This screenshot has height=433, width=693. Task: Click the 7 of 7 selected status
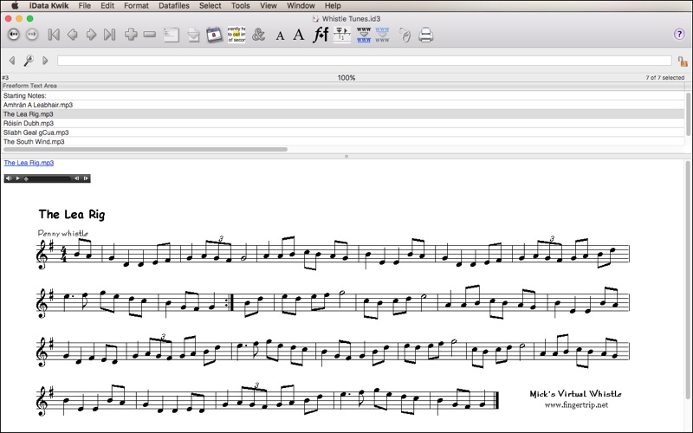coord(664,78)
